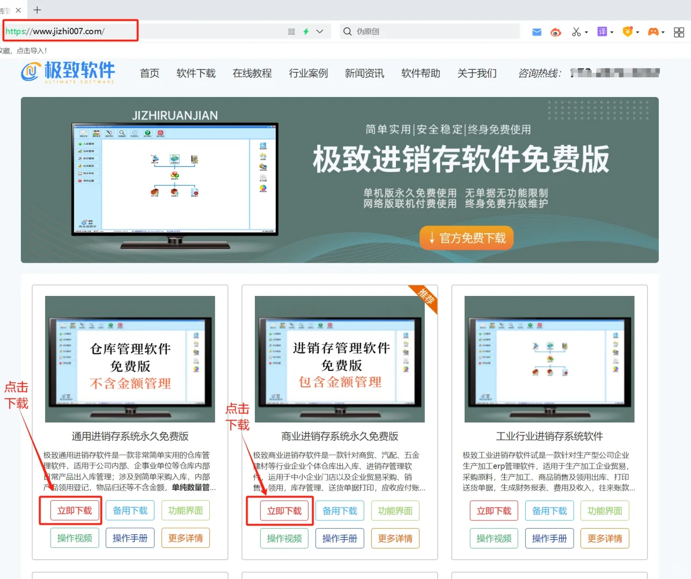This screenshot has height=579, width=691.
Task: Open the 软件下载 navigation menu
Action: point(196,73)
